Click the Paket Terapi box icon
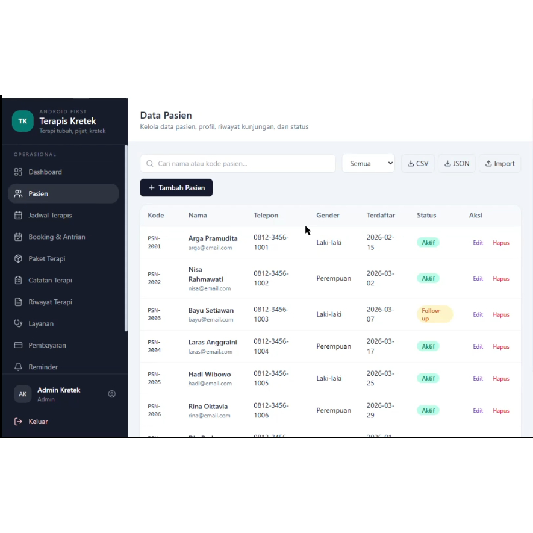 [18, 259]
